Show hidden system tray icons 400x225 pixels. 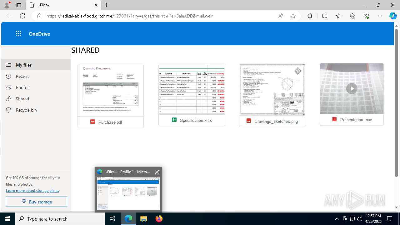pos(337,219)
